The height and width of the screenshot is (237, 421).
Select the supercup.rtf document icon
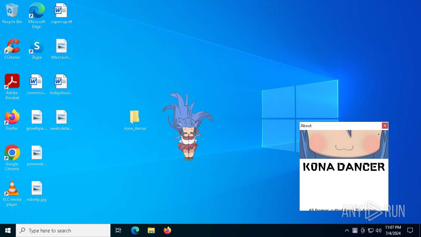61,14
